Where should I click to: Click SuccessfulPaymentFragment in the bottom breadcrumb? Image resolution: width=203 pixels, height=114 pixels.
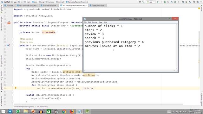[24, 107]
